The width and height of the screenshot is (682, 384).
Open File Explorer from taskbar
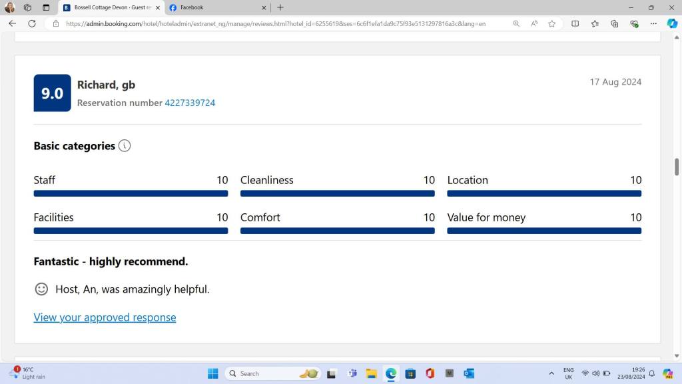[371, 373]
